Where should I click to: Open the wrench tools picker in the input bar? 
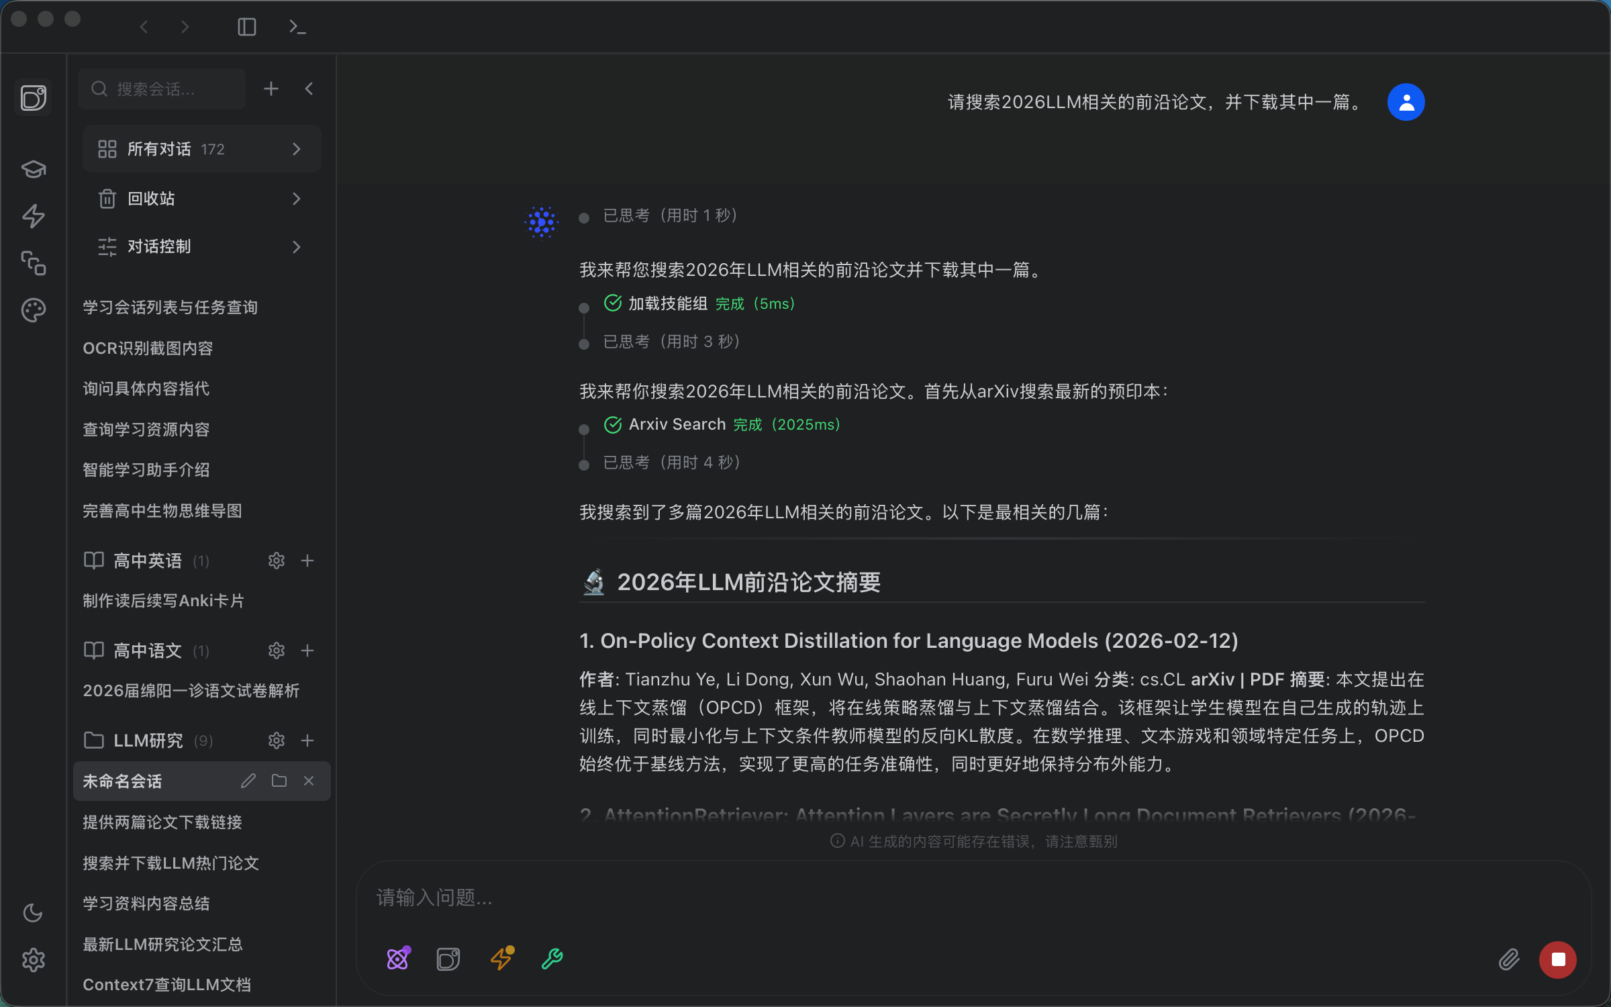(551, 959)
